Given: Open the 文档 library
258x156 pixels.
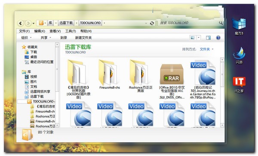Looking at the screenshot, I should [x=31, y=87].
